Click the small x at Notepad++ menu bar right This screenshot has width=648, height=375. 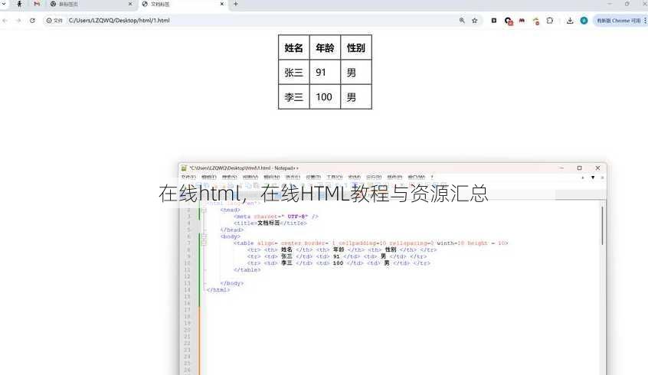[602, 178]
